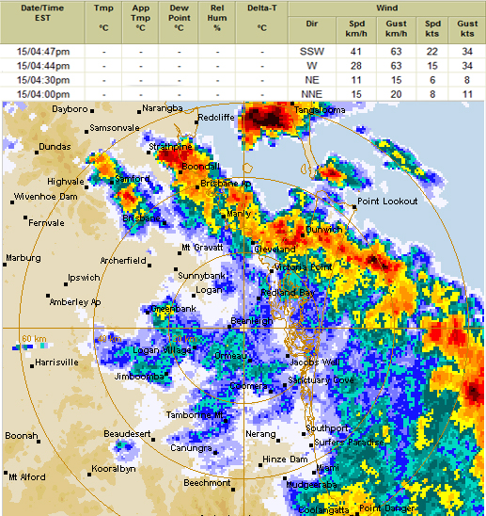Click the Point Danger location label
The image size is (486, 516).
coord(386,508)
